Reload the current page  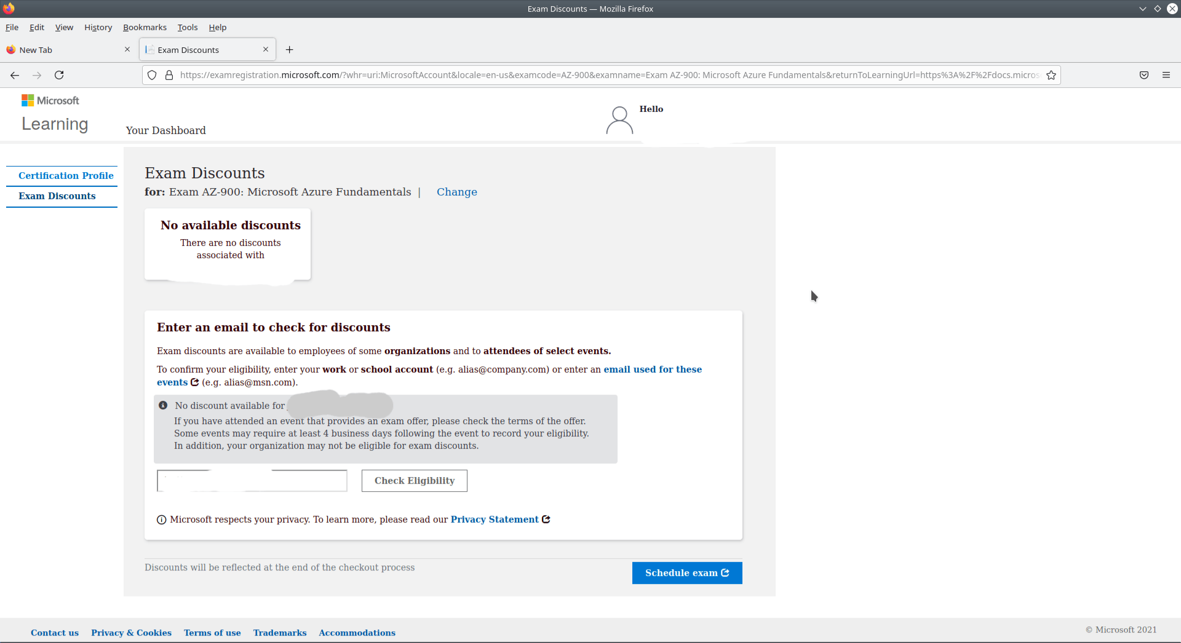tap(59, 75)
